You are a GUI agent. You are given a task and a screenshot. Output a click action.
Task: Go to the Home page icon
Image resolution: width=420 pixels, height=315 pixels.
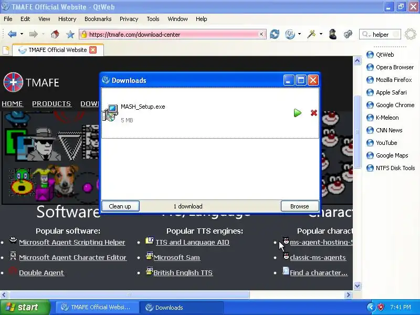[x=55, y=34]
